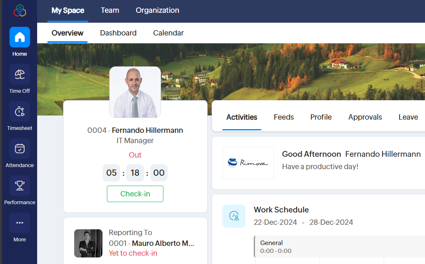Click the Zoho People logo icon
Viewport: 425px width, 264px height.
(x=19, y=10)
